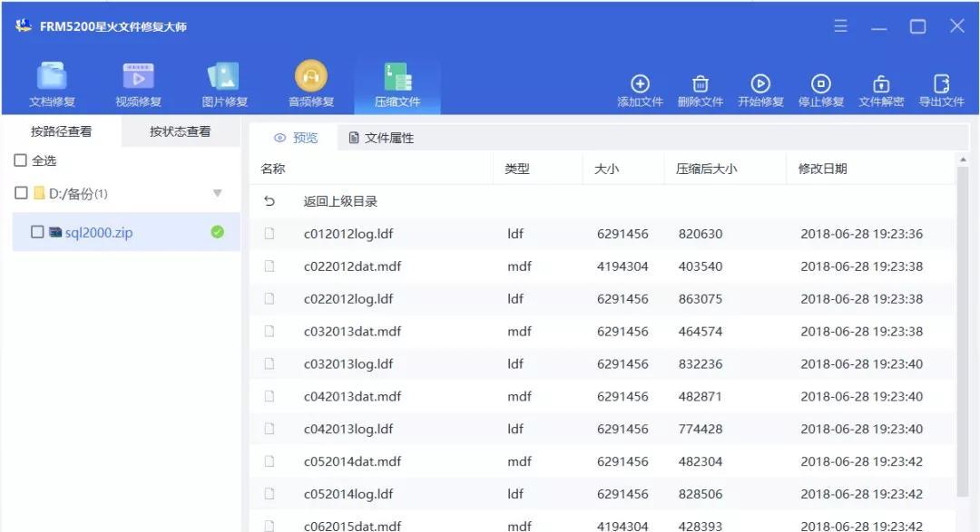Select file name c052014log.ldf
The height and width of the screenshot is (532, 980).
click(348, 493)
